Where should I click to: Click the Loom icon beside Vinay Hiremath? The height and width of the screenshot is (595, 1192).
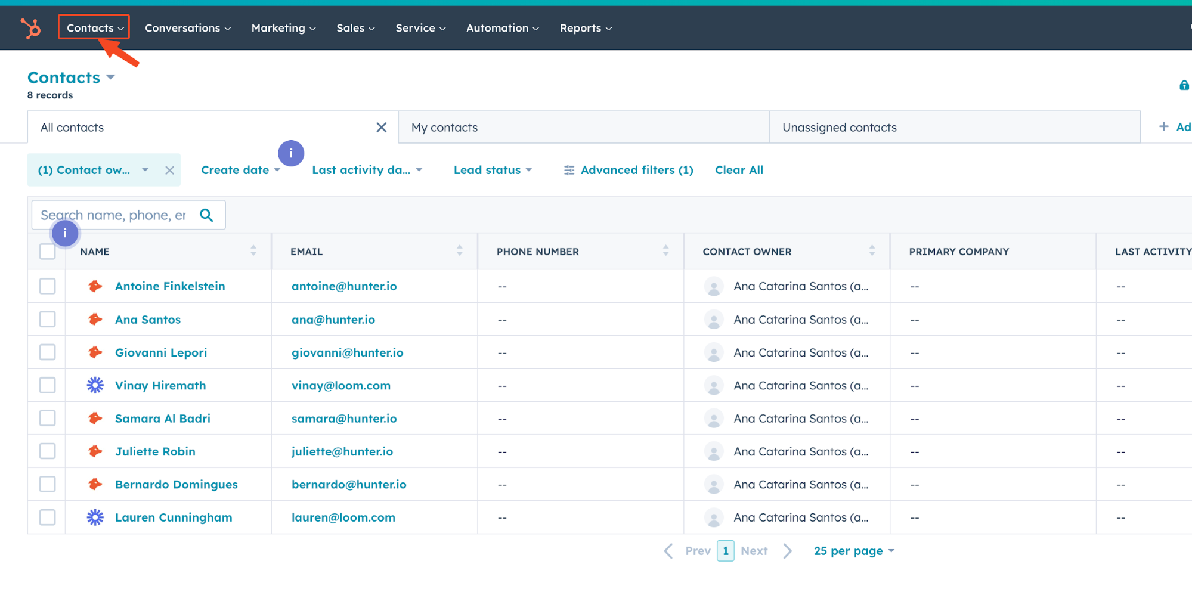coord(95,385)
